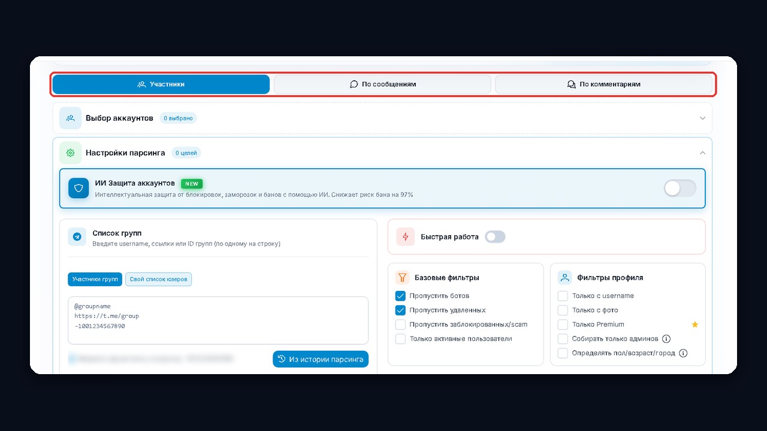Viewport: 767px width, 431px height.
Task: Open the По комментариям tab
Action: coord(603,84)
